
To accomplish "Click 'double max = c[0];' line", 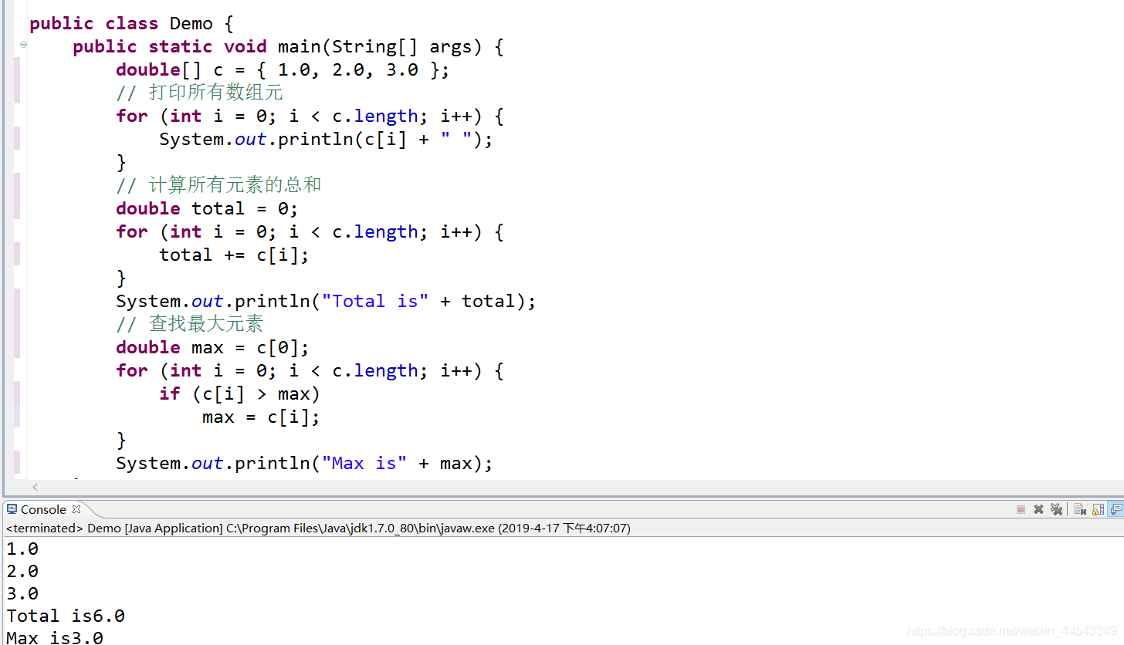I will click(x=212, y=347).
